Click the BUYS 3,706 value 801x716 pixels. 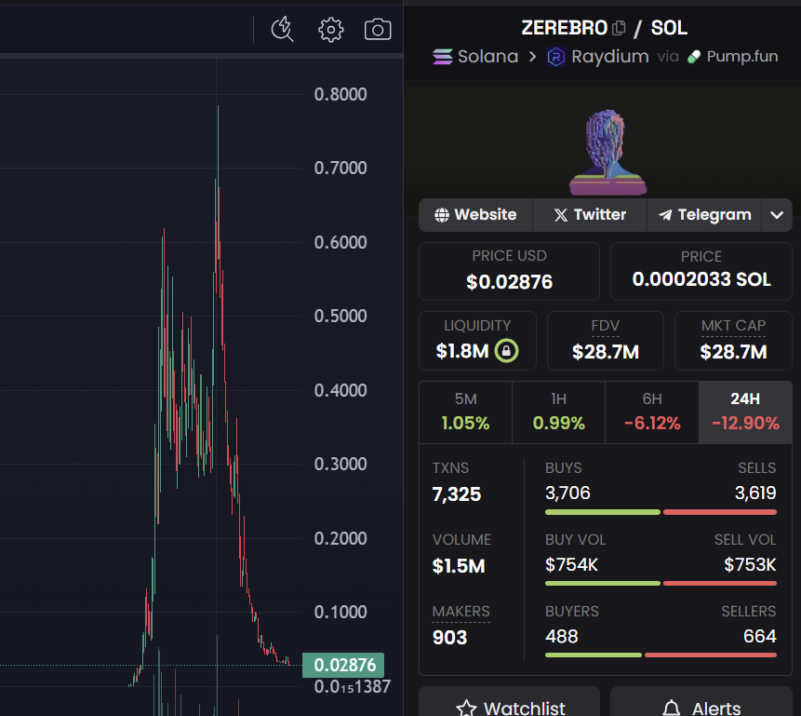pos(567,493)
